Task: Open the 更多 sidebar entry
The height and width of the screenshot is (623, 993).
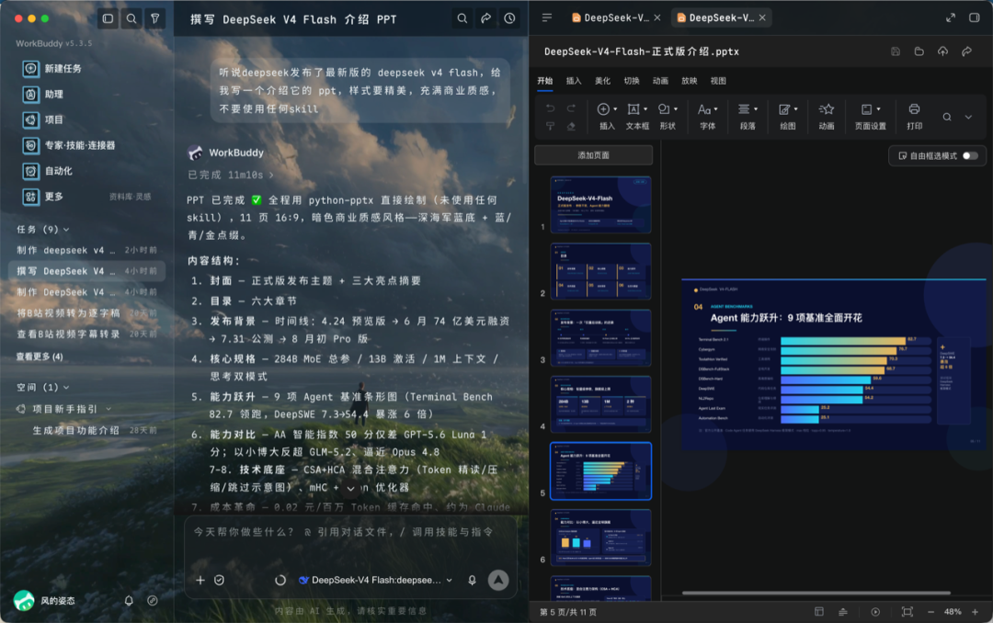Action: click(44, 197)
